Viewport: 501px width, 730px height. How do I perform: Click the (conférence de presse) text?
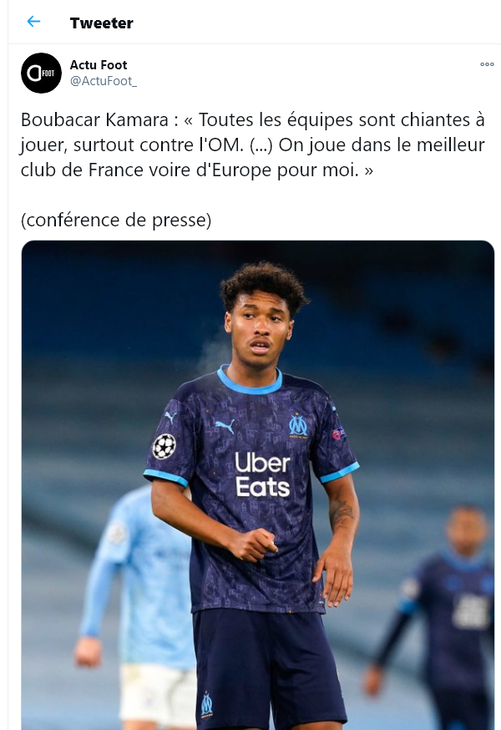[116, 220]
